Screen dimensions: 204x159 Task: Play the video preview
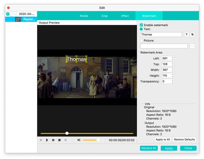coord(47,140)
